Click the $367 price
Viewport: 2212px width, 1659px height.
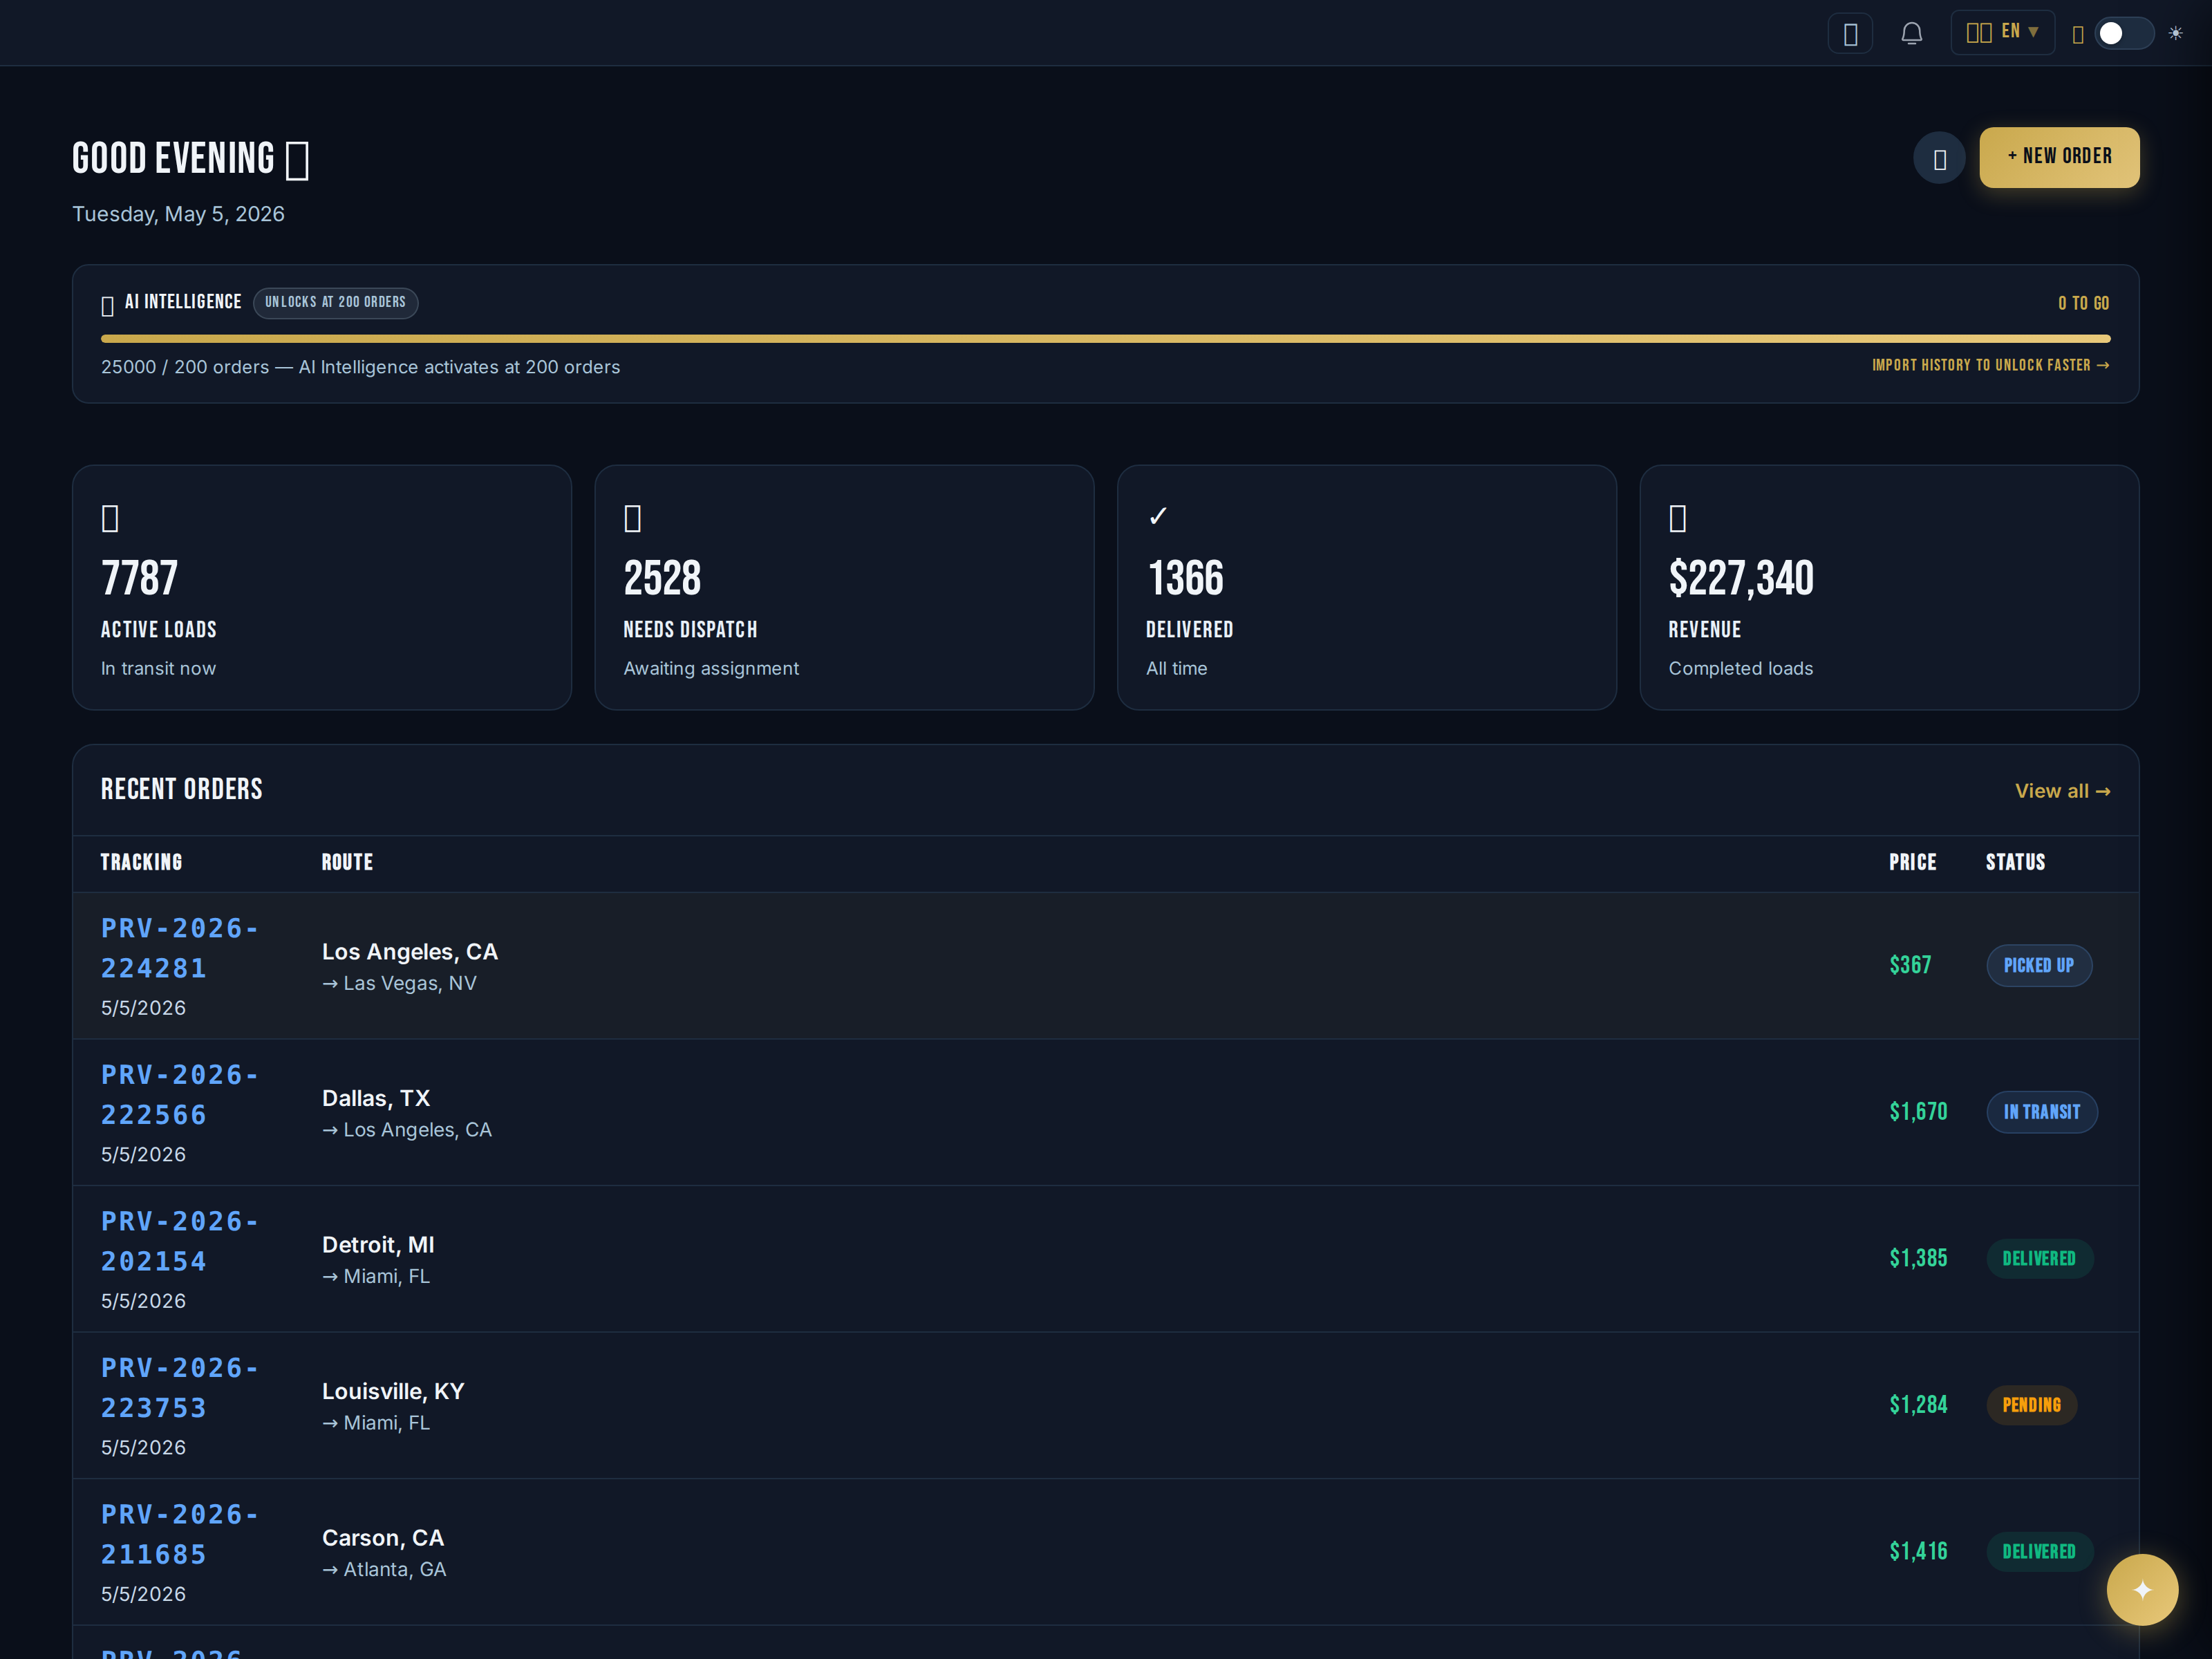pos(1910,966)
